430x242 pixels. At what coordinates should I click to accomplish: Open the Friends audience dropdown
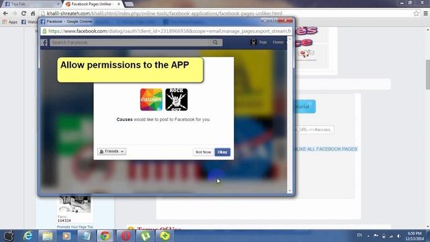click(112, 151)
